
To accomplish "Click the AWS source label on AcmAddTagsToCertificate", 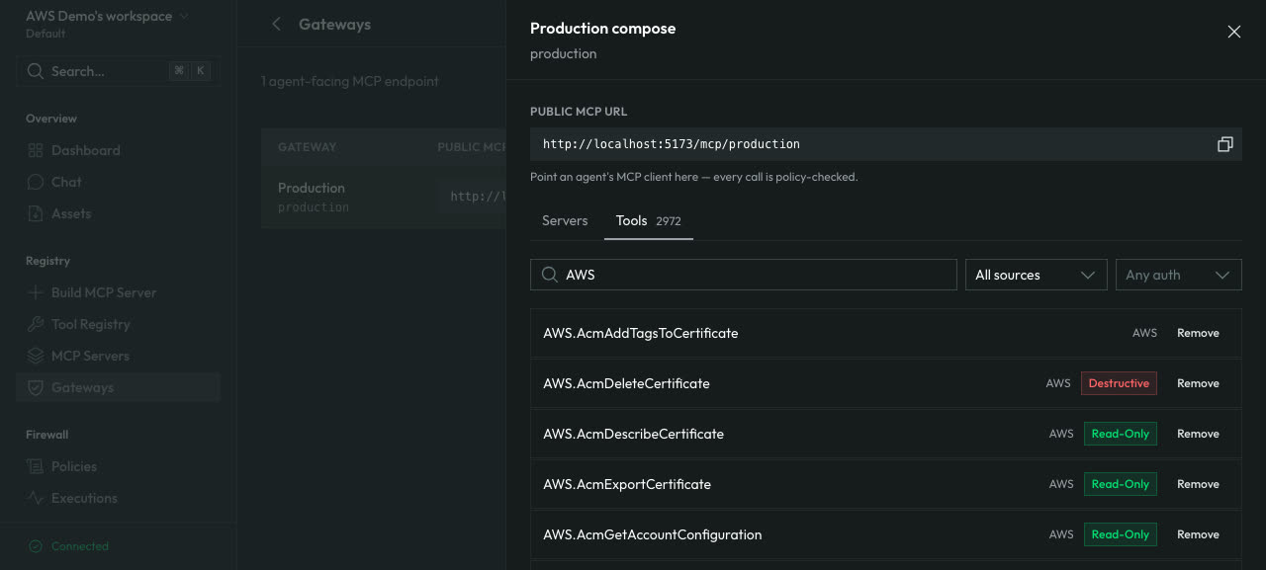I will point(1144,333).
